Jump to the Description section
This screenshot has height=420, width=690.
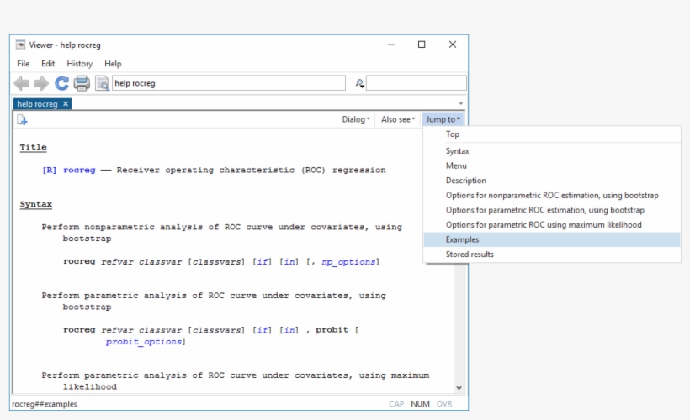[x=552, y=181]
